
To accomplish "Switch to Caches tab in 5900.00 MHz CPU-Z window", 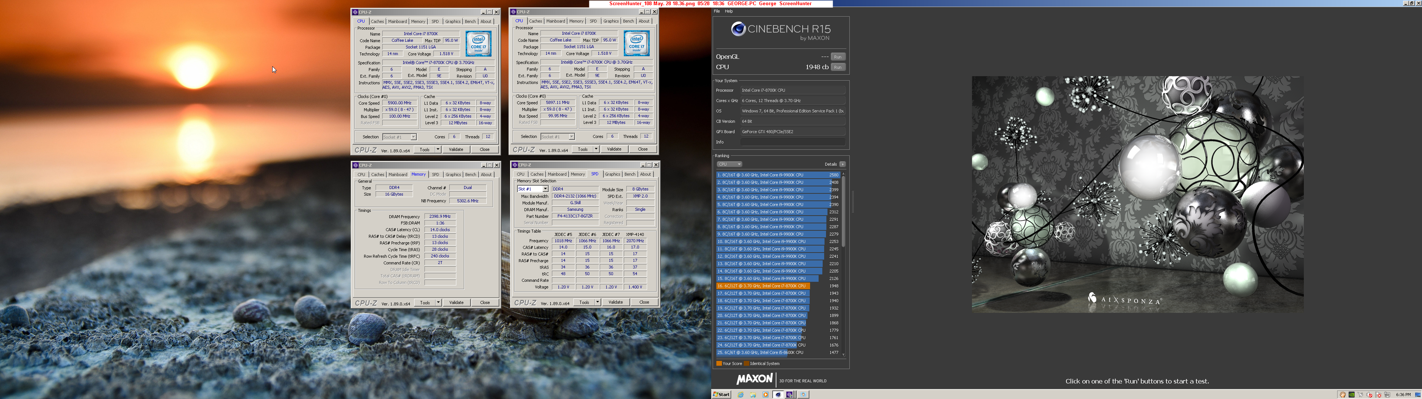I will tap(377, 21).
